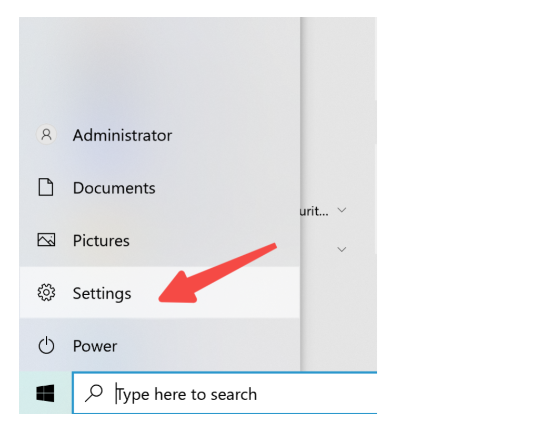
Task: Select the truncated 'urit...' group header
Action: 314,211
